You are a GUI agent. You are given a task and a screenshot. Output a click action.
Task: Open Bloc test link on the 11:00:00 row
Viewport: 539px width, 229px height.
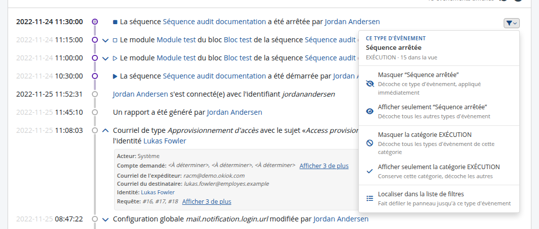point(238,58)
